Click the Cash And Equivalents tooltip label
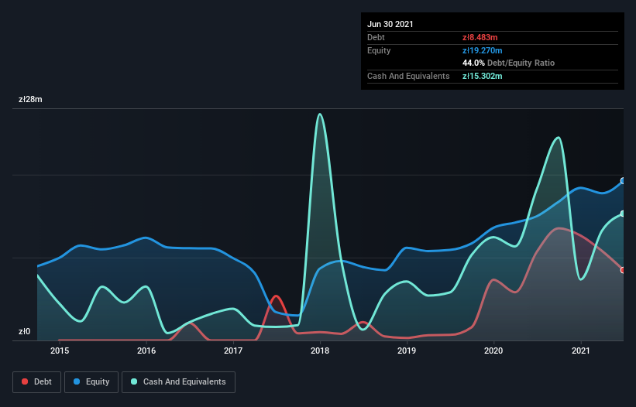Image resolution: width=636 pixels, height=407 pixels. tap(408, 76)
